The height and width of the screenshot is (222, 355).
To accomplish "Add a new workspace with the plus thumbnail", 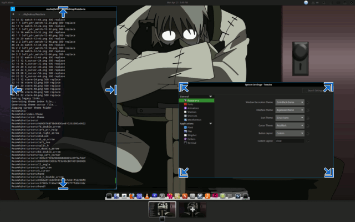I will pyautogui.click(x=192, y=210).
